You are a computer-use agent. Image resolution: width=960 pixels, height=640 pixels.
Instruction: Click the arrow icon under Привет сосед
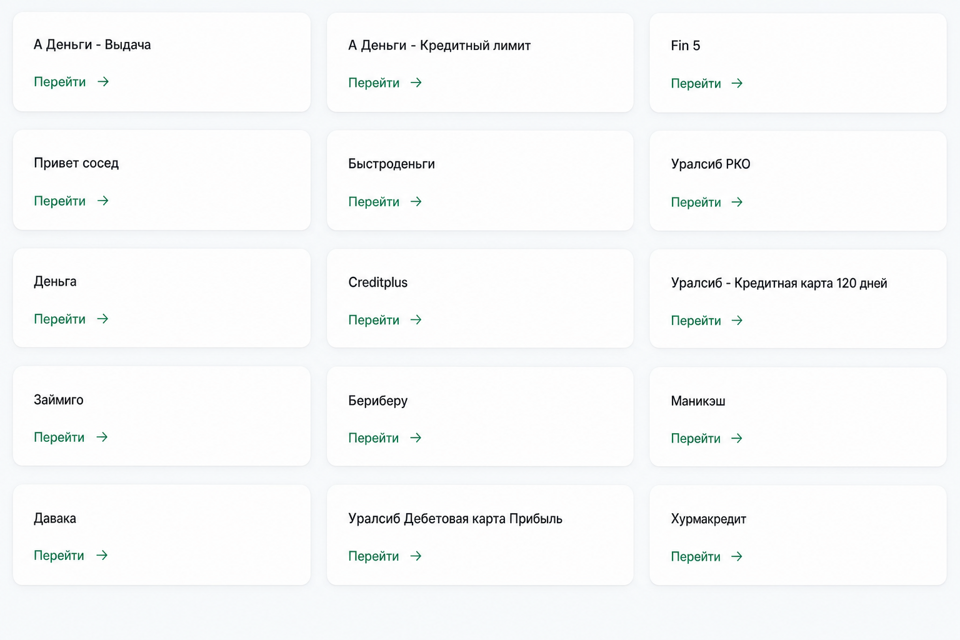[x=103, y=201]
